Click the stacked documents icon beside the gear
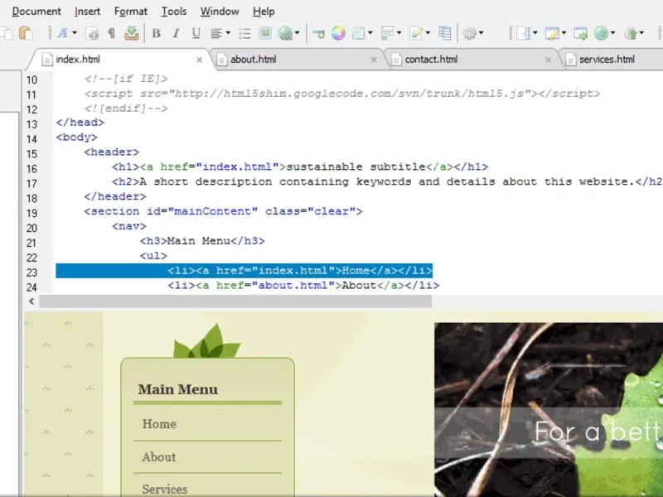This screenshot has width=663, height=497. pyautogui.click(x=445, y=34)
